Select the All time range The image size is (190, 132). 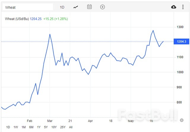(70, 127)
